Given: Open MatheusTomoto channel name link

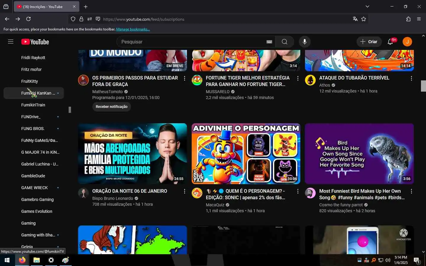Looking at the screenshot, I should click(107, 92).
